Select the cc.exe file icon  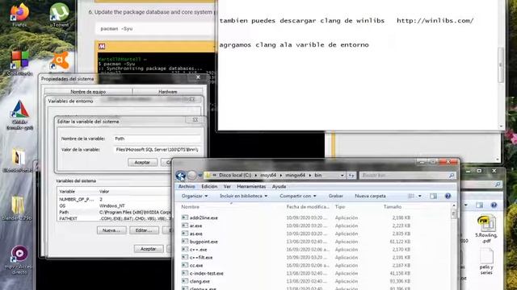tap(185, 265)
